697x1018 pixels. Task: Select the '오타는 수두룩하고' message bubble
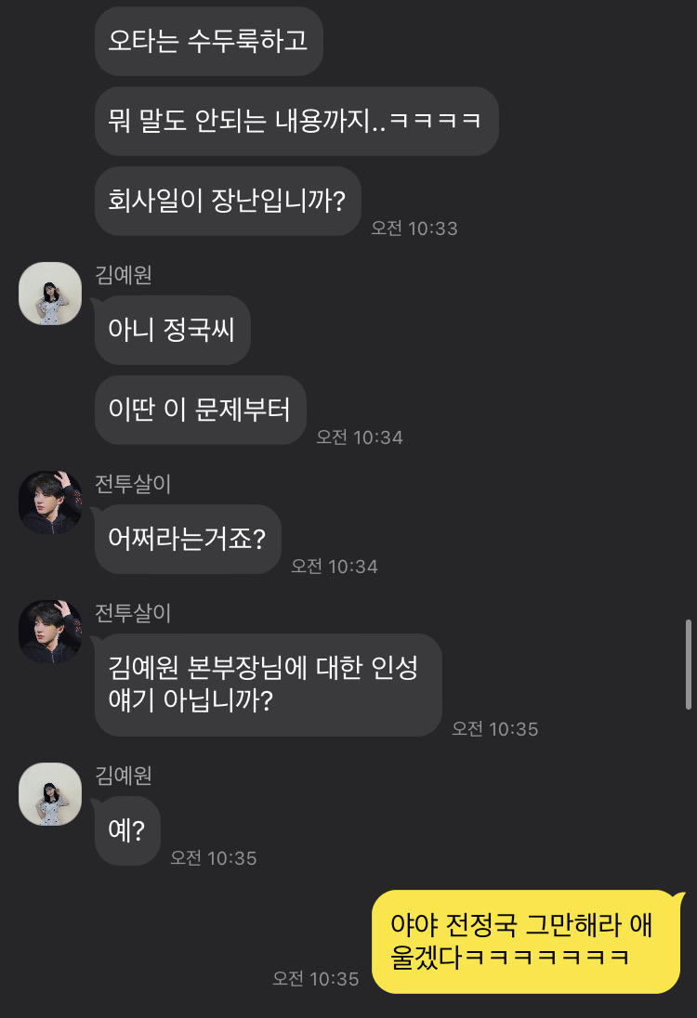tap(208, 42)
